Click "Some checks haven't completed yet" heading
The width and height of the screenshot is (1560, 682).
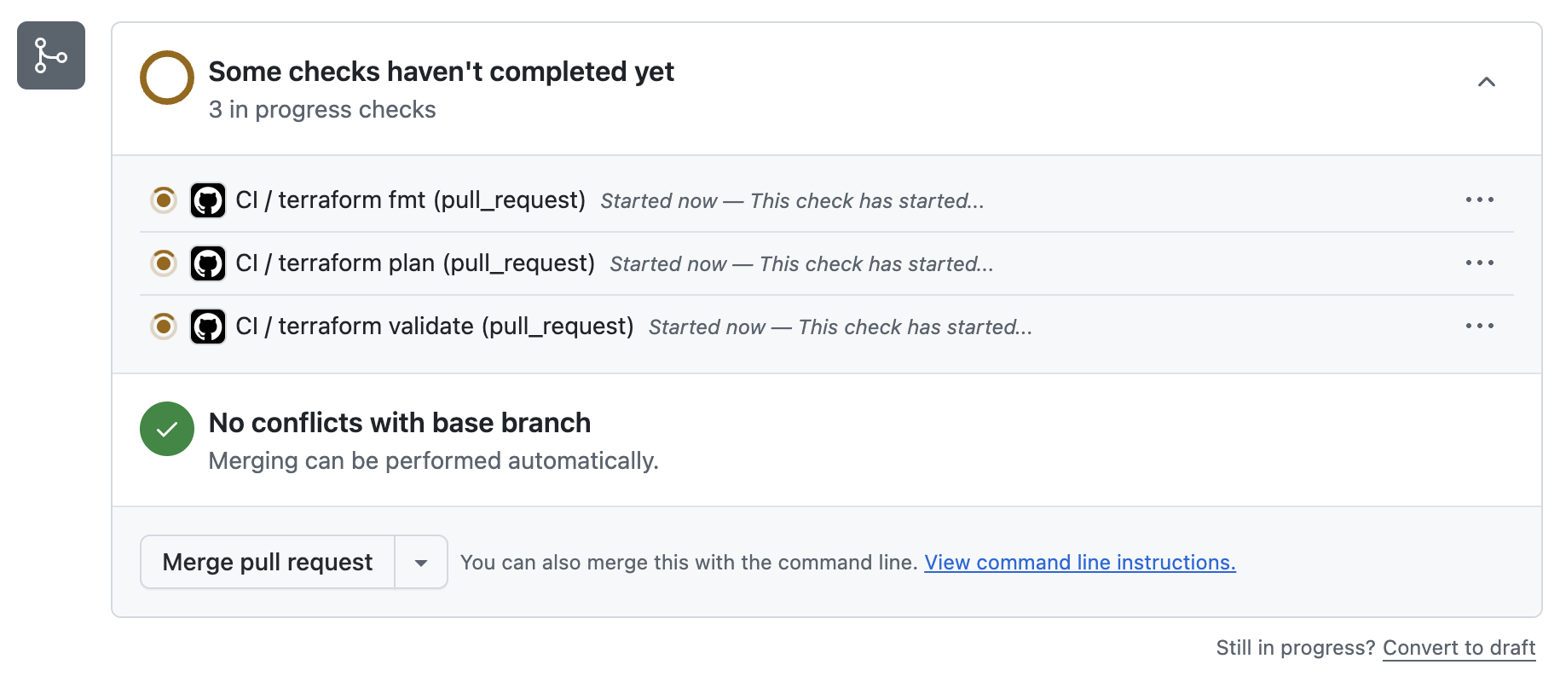pyautogui.click(x=441, y=72)
